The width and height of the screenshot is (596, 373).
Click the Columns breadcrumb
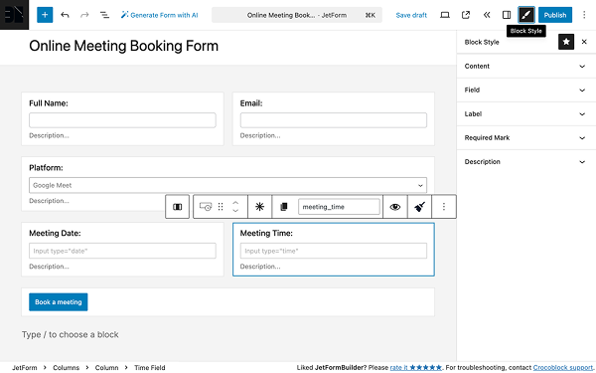[67, 368]
